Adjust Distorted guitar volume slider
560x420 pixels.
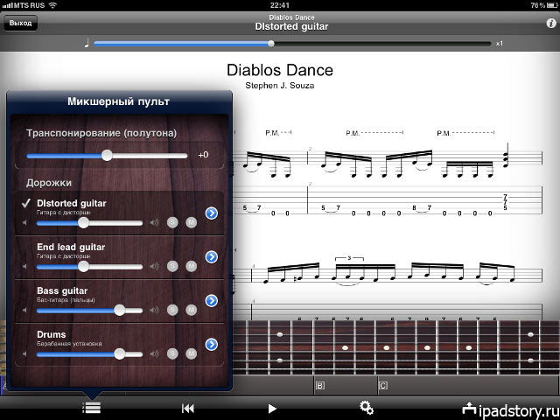click(84, 223)
